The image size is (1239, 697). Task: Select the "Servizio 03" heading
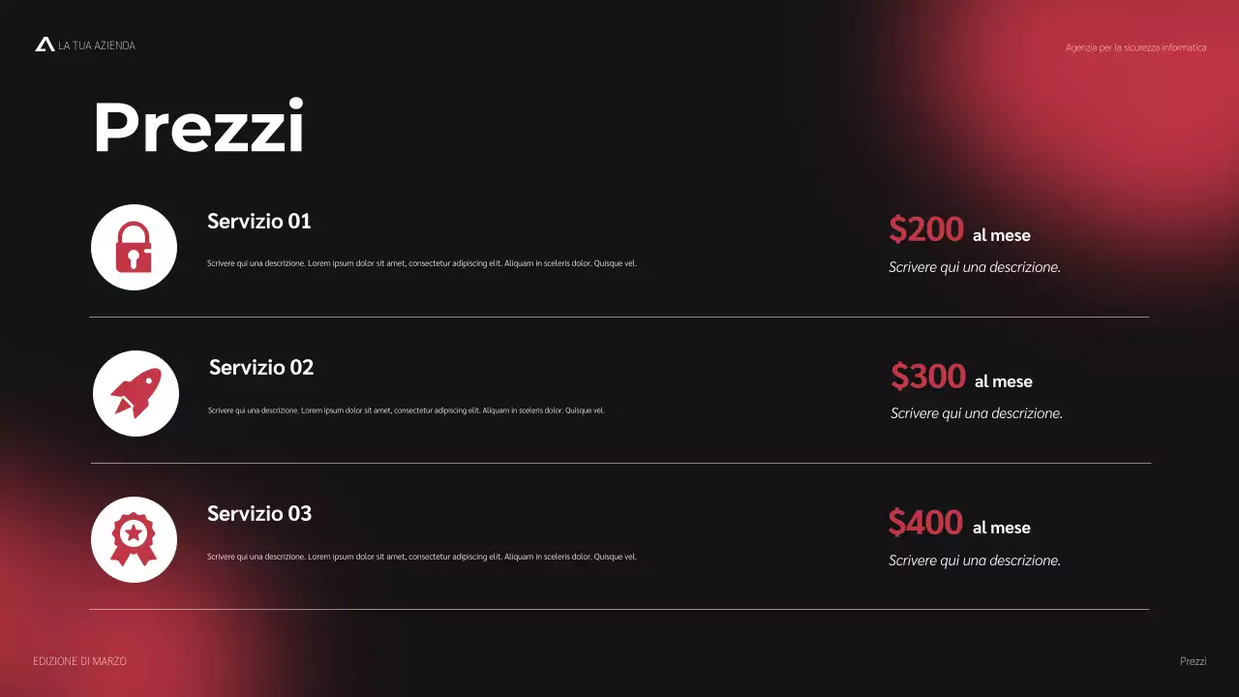(x=259, y=514)
